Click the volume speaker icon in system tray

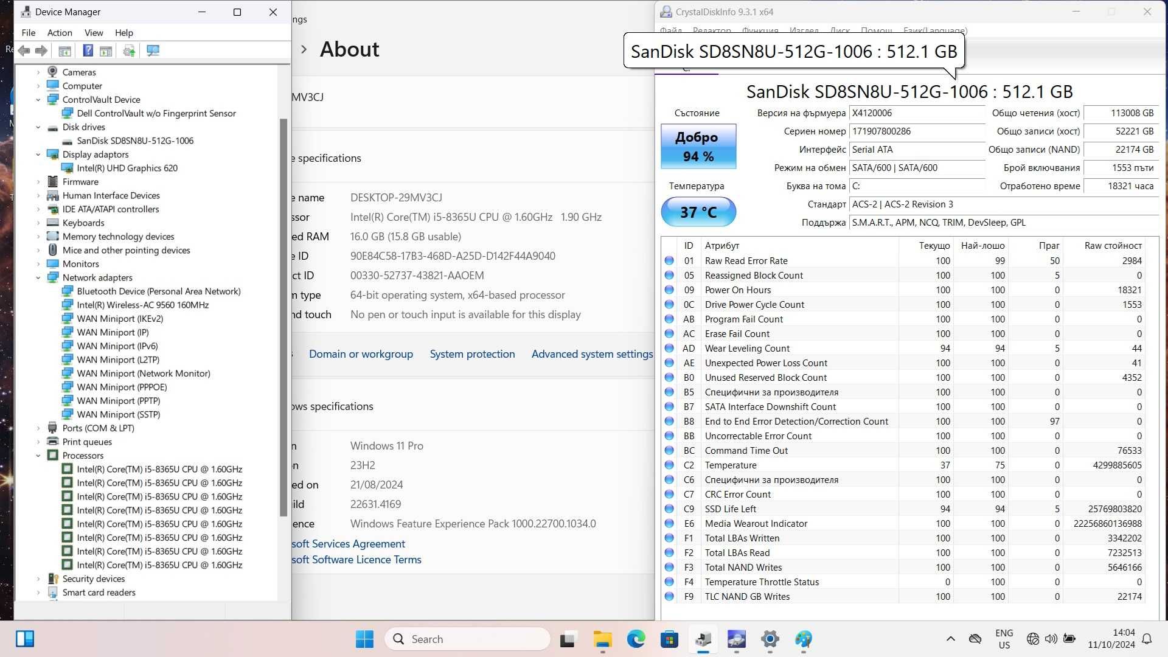(x=1051, y=639)
